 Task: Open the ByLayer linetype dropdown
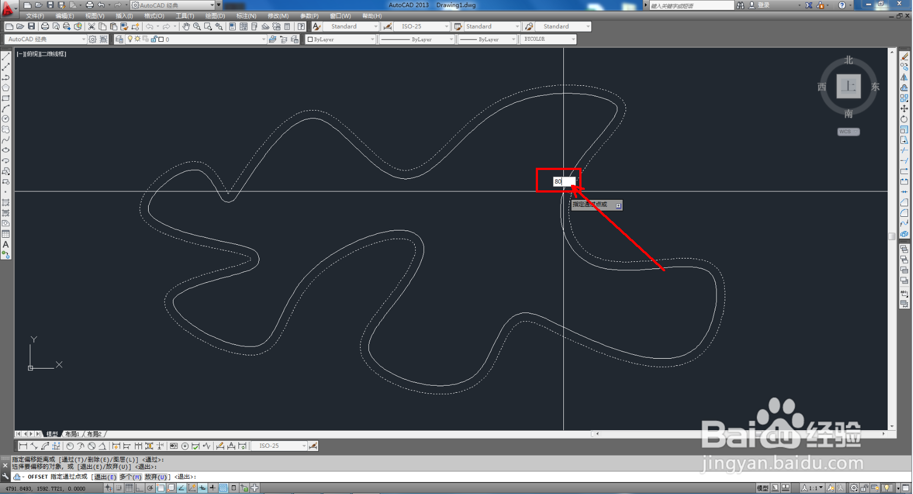[x=417, y=40]
